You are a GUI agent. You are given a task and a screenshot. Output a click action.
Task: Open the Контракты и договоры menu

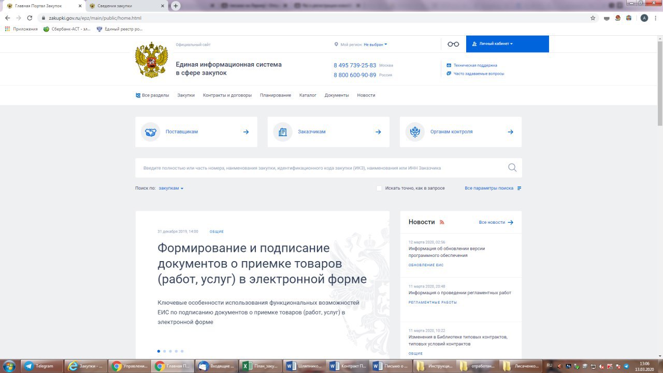[227, 95]
